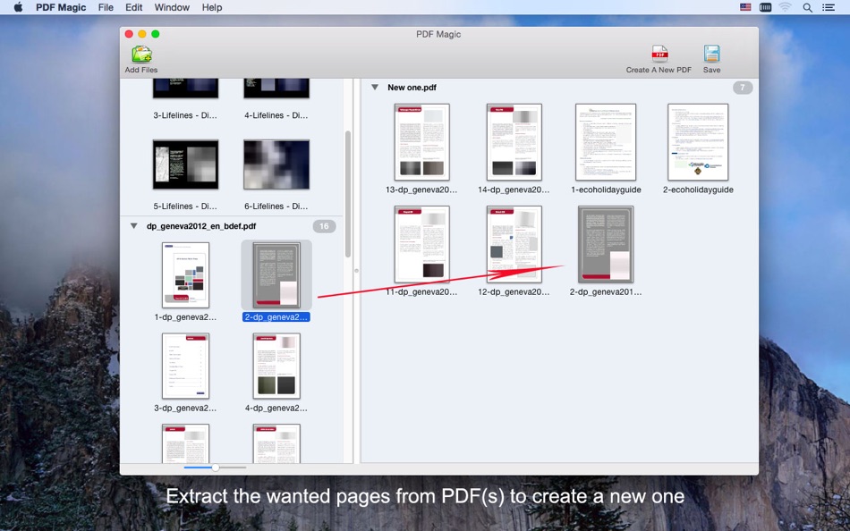Screen dimensions: 850x531
Task: Click the New one.pdf title text
Action: pos(412,88)
